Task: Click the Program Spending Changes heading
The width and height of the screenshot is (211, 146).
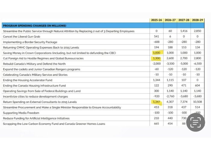Action: click(x=34, y=26)
